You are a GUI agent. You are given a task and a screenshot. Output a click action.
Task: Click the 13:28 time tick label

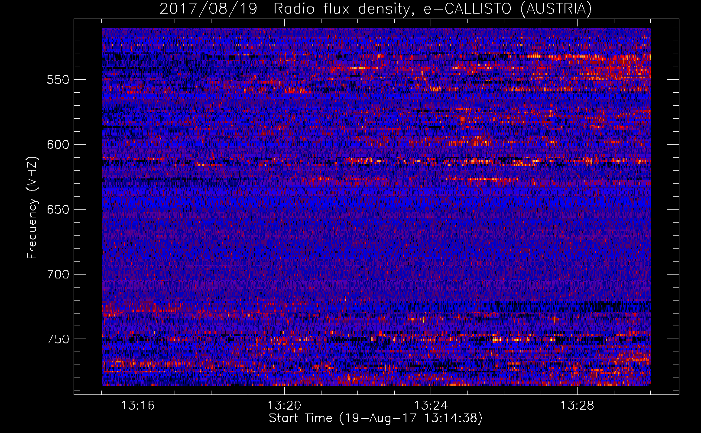pos(577,406)
